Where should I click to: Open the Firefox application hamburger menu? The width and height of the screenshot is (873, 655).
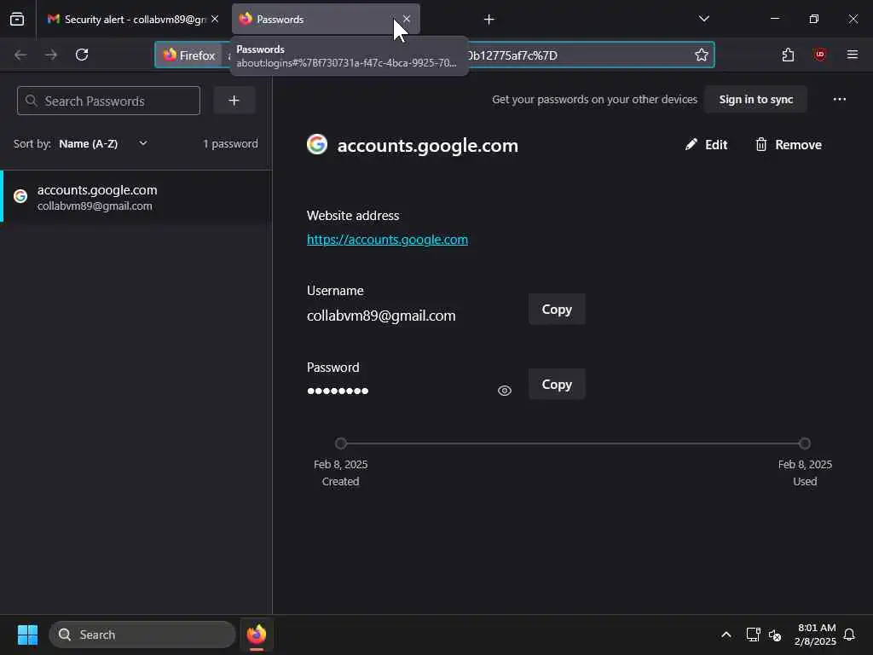point(852,55)
